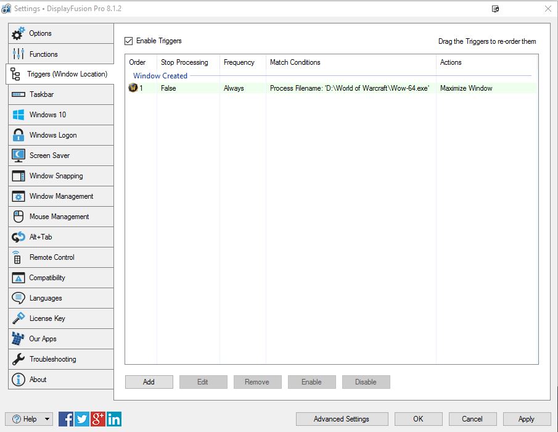Select the Windows Logon padlock icon
Viewport: 558px width, 432px height.
coord(18,135)
